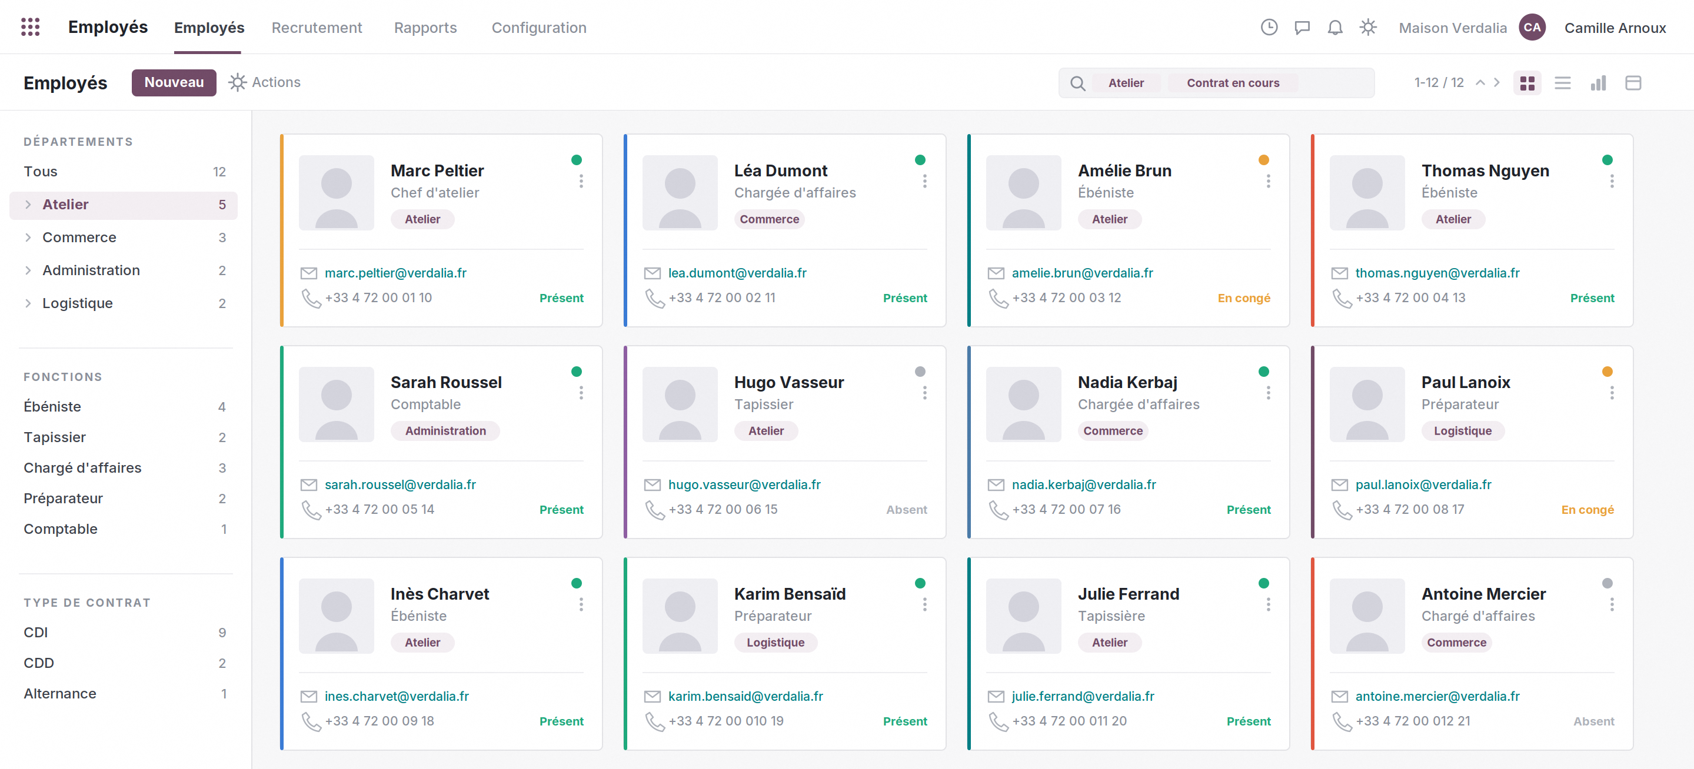
Task: Open the Configuration menu
Action: tap(538, 28)
